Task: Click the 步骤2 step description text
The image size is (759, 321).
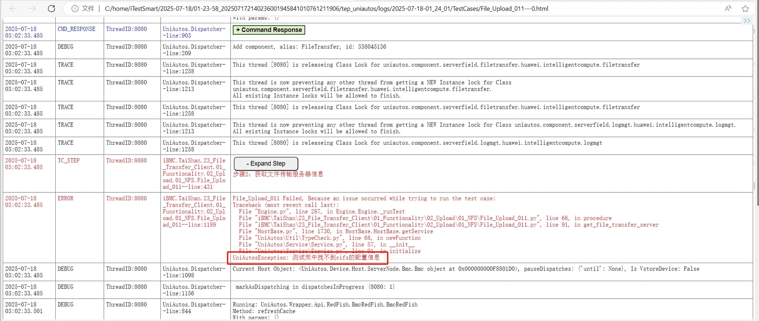Action: [278, 174]
